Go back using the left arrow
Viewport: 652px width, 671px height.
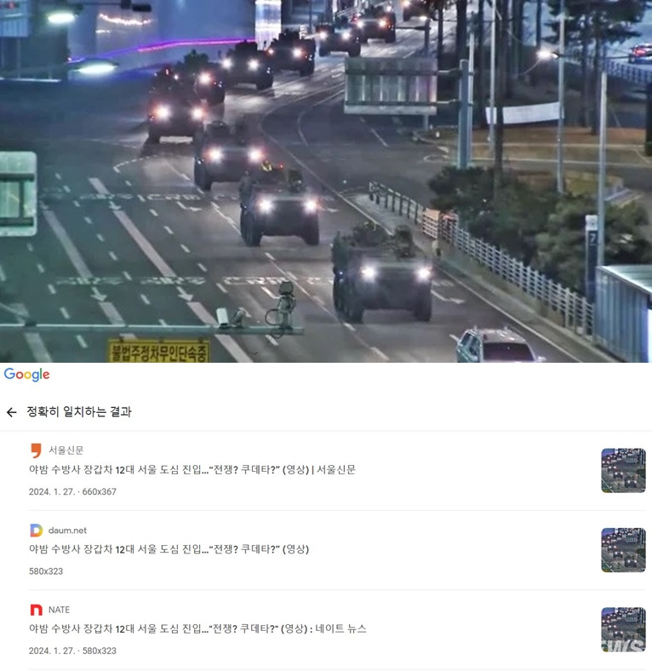pos(12,412)
